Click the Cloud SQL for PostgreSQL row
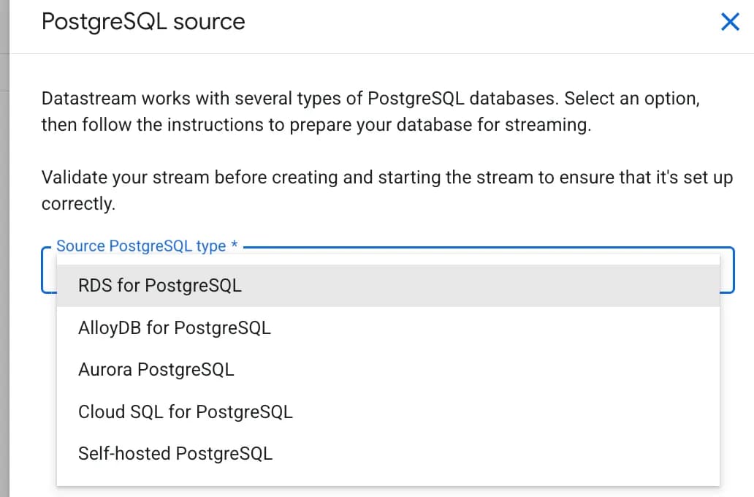Viewport: 754px width, 497px height. point(186,411)
